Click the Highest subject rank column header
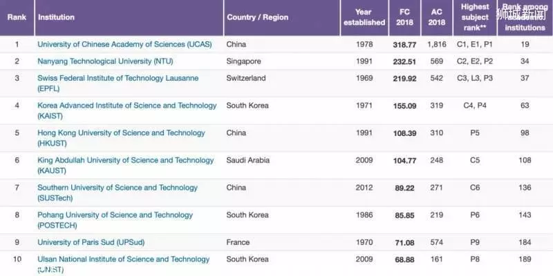 pyautogui.click(x=475, y=17)
